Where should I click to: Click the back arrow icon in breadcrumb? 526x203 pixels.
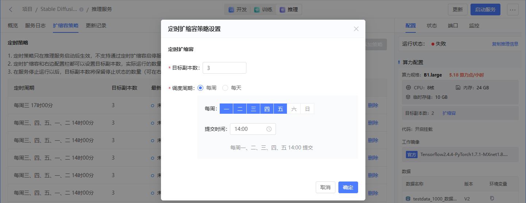pos(11,9)
